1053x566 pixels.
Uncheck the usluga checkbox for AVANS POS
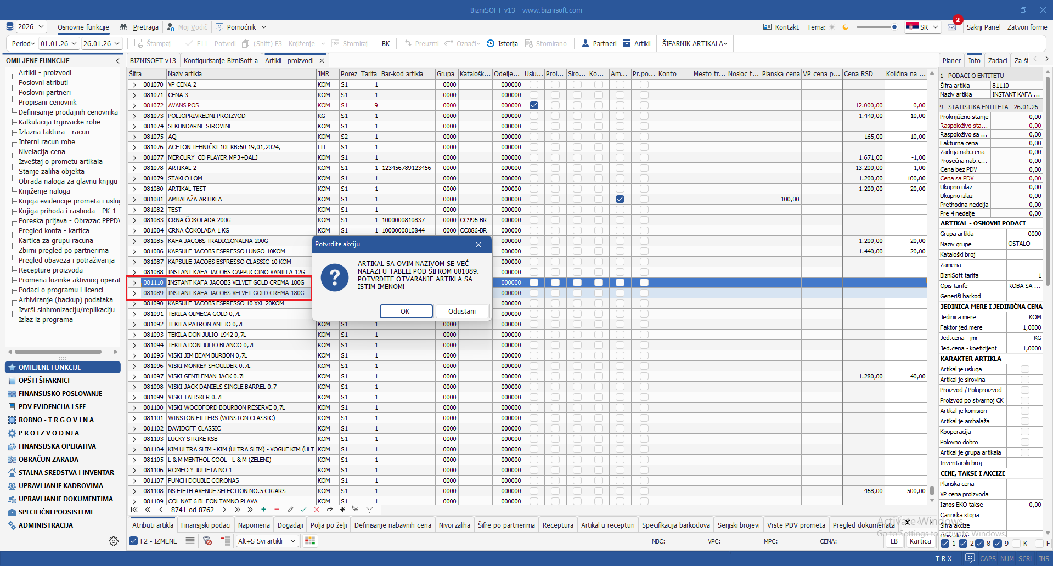point(533,105)
